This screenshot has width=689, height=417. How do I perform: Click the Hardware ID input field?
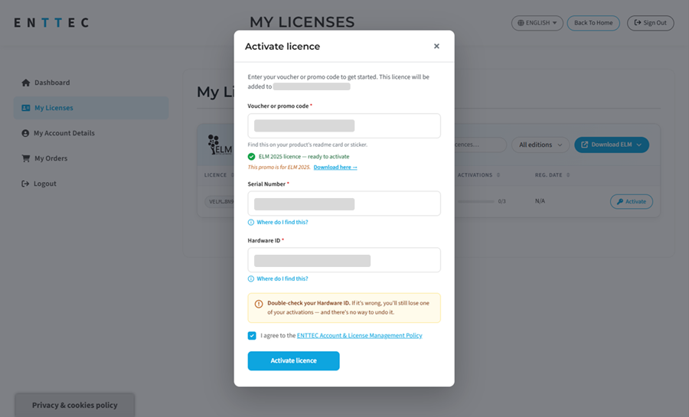point(344,260)
